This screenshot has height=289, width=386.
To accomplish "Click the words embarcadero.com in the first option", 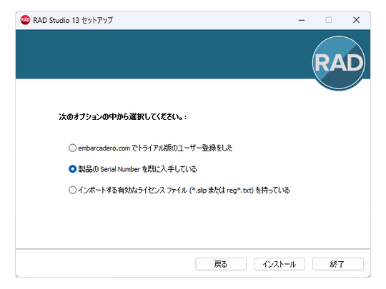I will coord(104,148).
